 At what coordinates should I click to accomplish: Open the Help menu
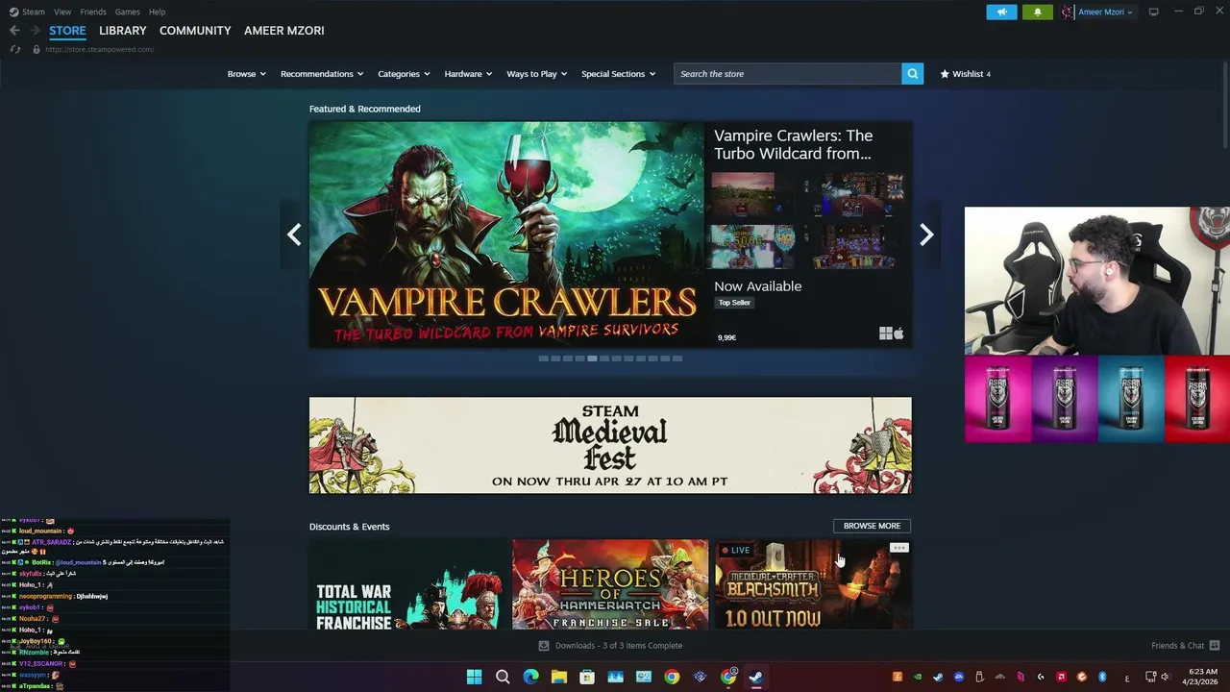pyautogui.click(x=157, y=12)
